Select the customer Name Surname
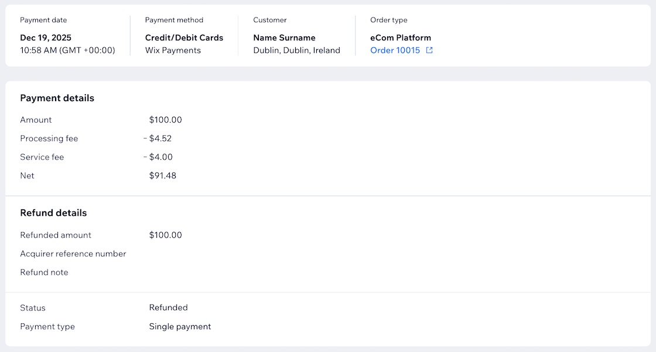656x352 pixels. pos(283,37)
